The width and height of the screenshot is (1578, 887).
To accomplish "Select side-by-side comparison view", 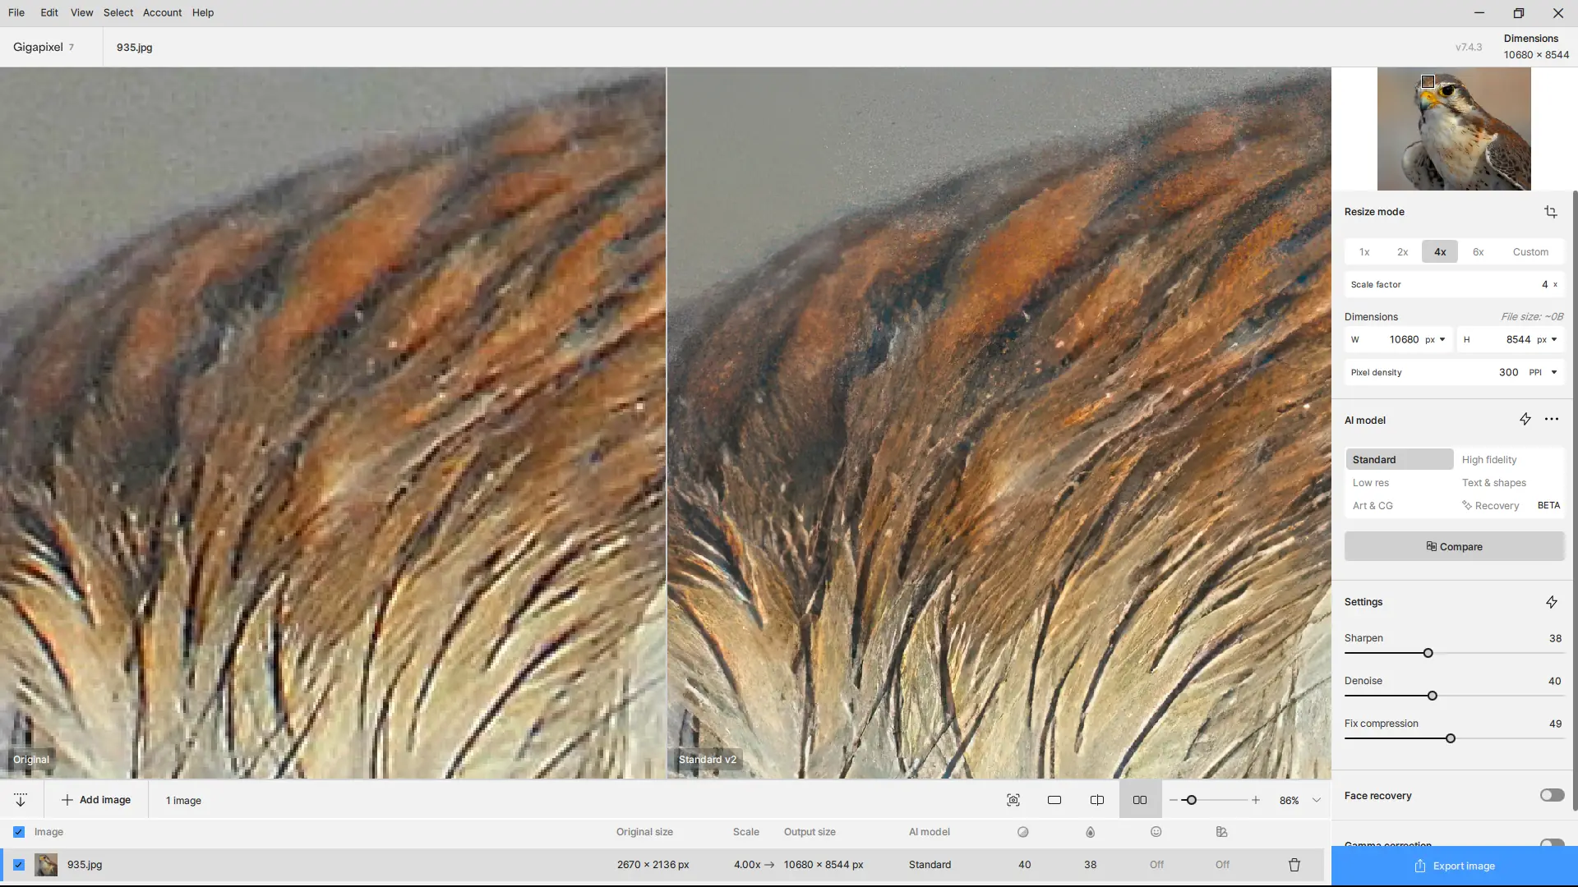I will (1139, 800).
